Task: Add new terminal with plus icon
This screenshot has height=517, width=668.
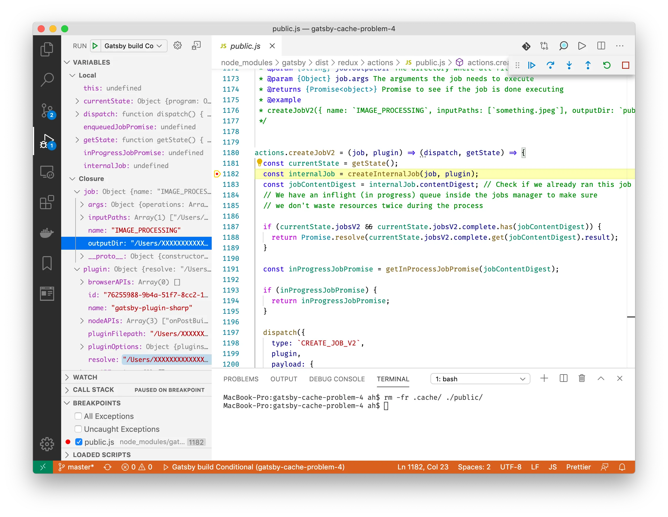Action: (544, 379)
